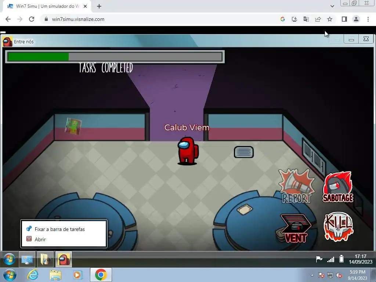Image resolution: width=376 pixels, height=282 pixels.
Task: Click the host action center flag icon
Action: click(321, 275)
